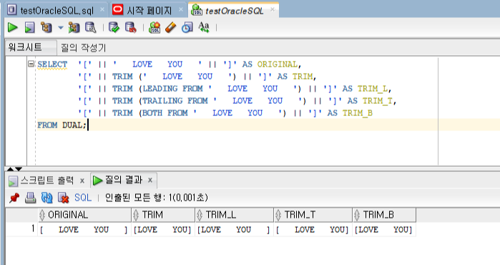The image size is (500, 265).
Task: Close the 스크립트 출력 tab
Action: [x=82, y=181]
